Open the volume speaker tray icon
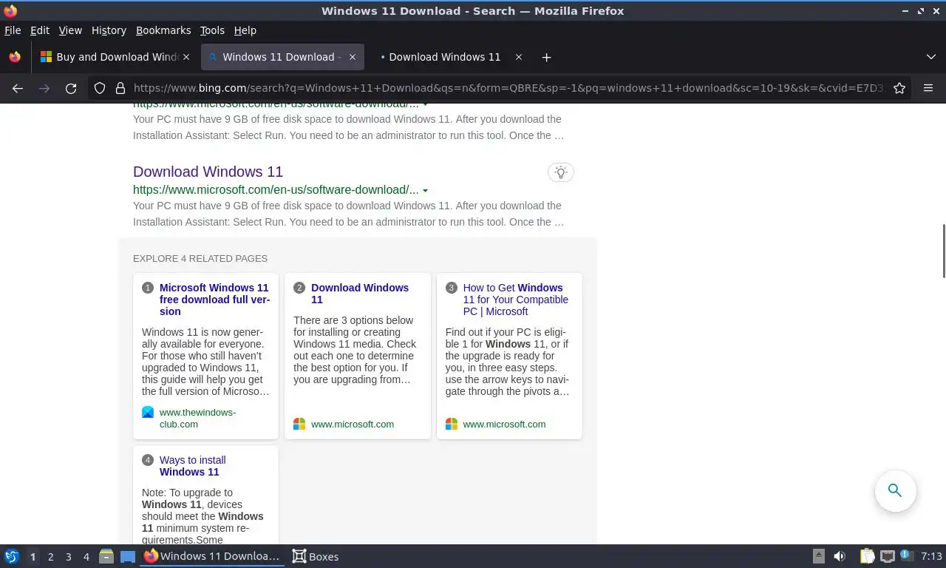This screenshot has width=946, height=568. 840,556
